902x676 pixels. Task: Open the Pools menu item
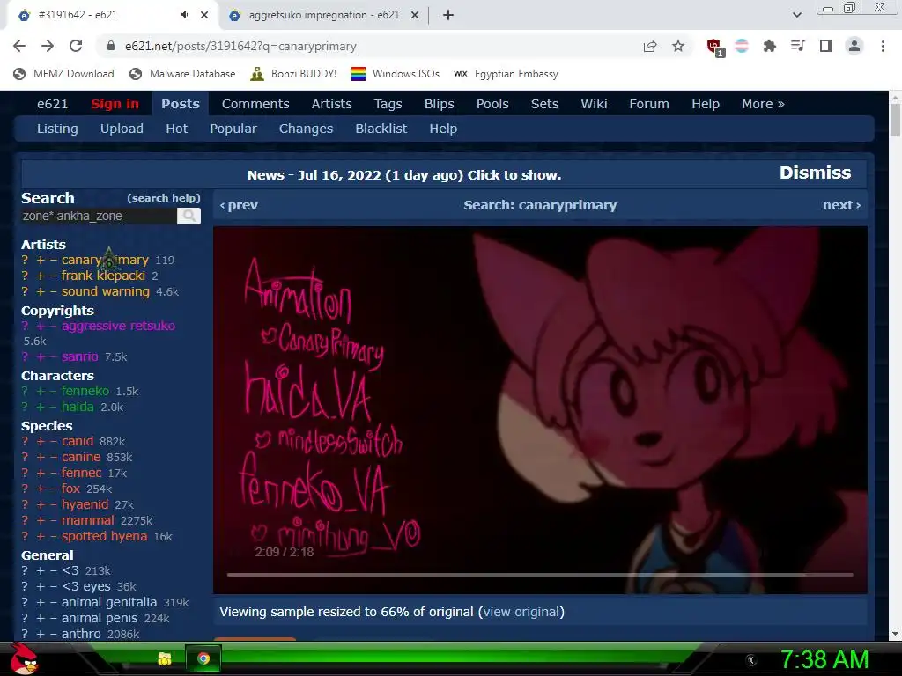[492, 104]
